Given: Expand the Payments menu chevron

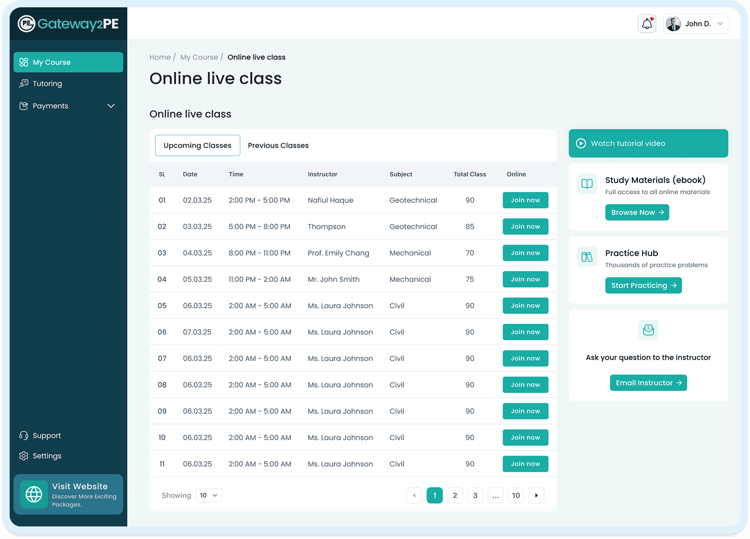Looking at the screenshot, I should [111, 106].
